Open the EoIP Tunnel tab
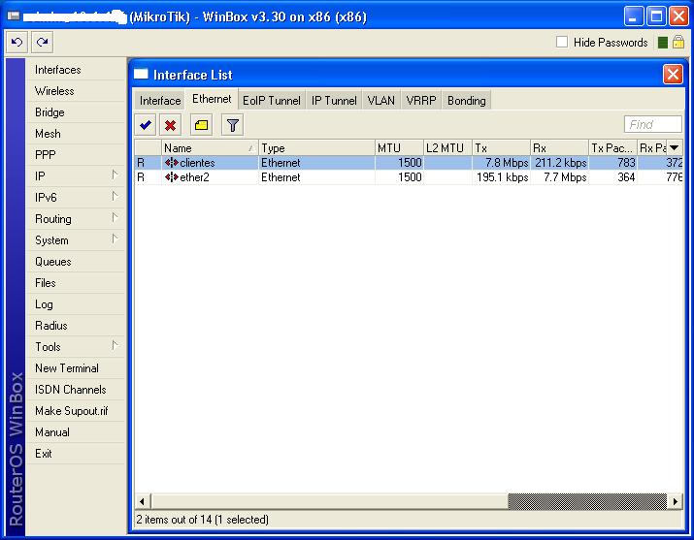The width and height of the screenshot is (694, 540). pyautogui.click(x=272, y=101)
